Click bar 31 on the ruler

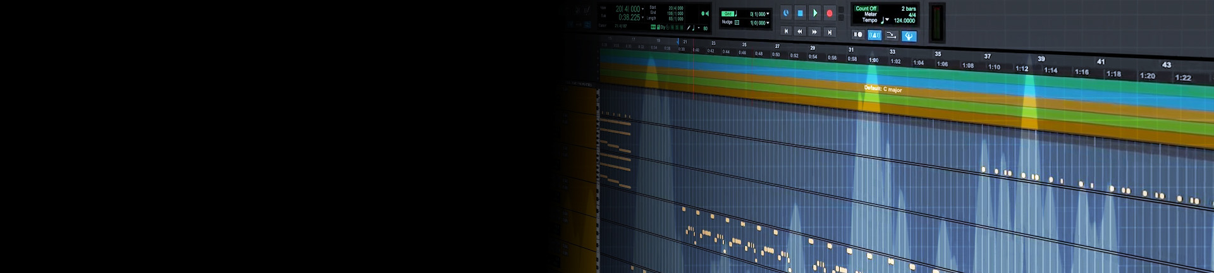click(x=851, y=49)
